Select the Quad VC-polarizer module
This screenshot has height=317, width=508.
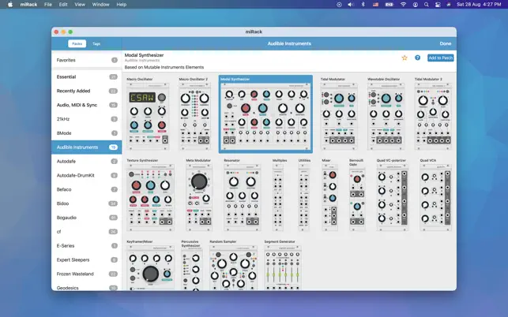point(393,197)
